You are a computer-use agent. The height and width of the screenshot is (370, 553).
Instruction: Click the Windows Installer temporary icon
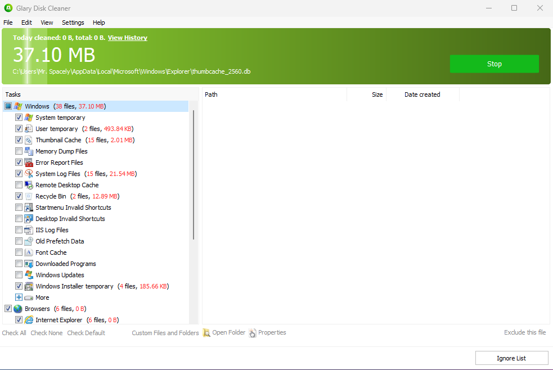click(x=29, y=286)
